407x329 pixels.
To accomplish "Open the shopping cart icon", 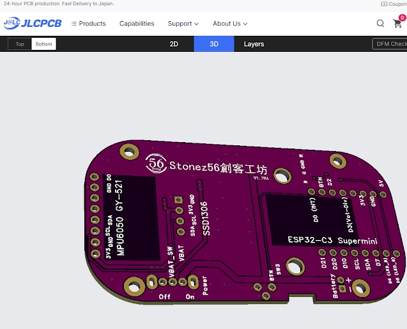I will [397, 24].
